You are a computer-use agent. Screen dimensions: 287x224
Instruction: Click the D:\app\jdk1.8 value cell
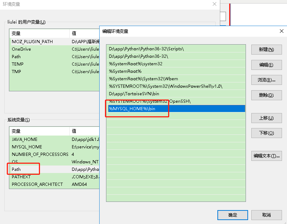[85, 139]
